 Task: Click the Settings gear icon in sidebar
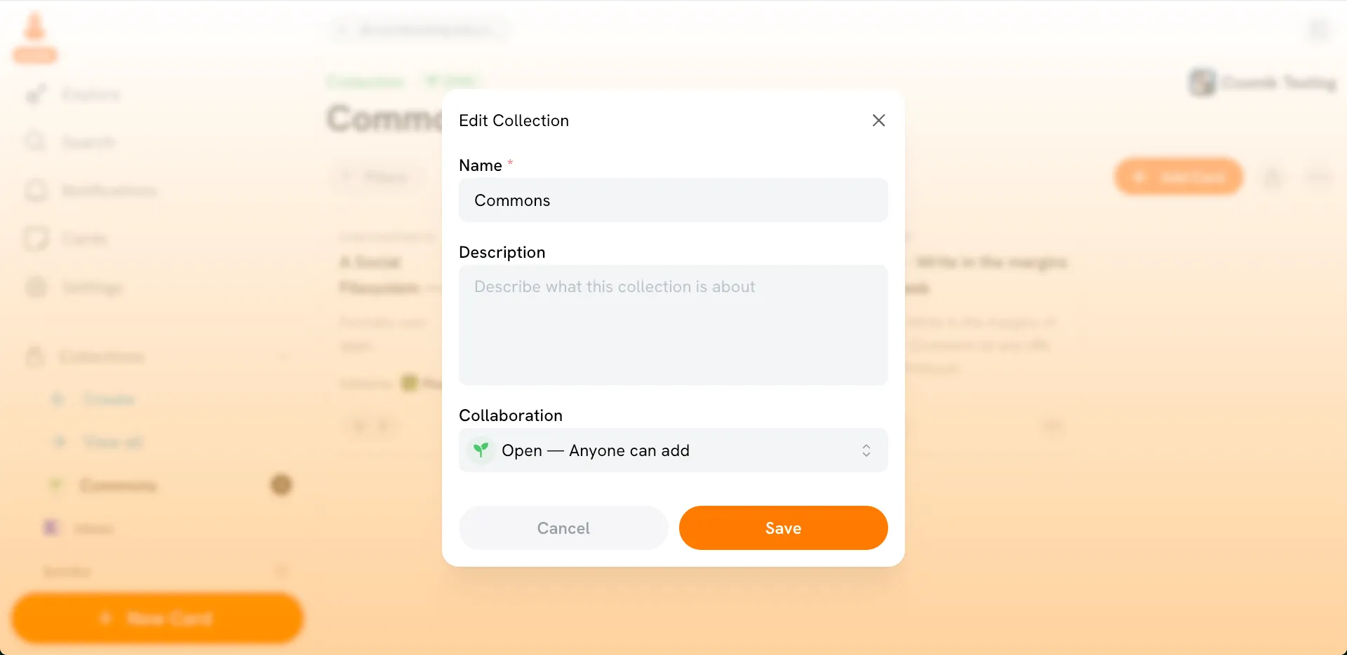coord(36,287)
